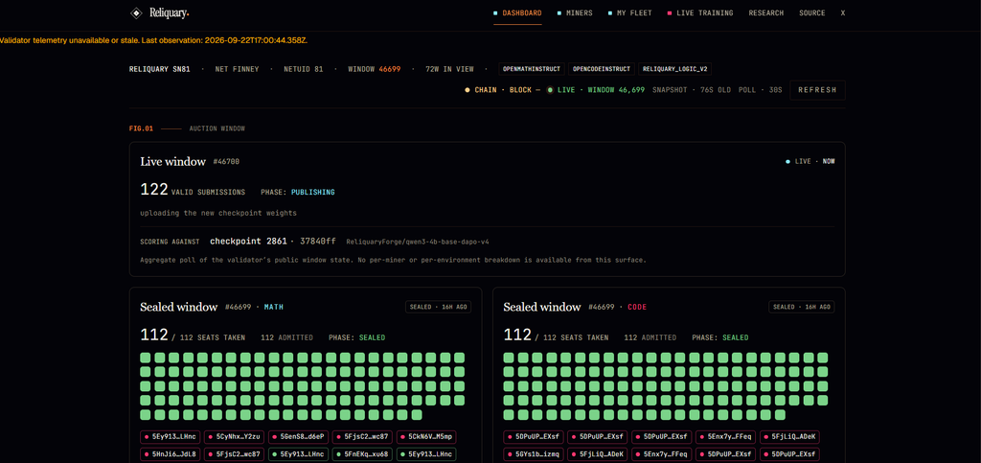
Task: Select miner chip 5GenS8…d6eP
Action: click(x=299, y=436)
